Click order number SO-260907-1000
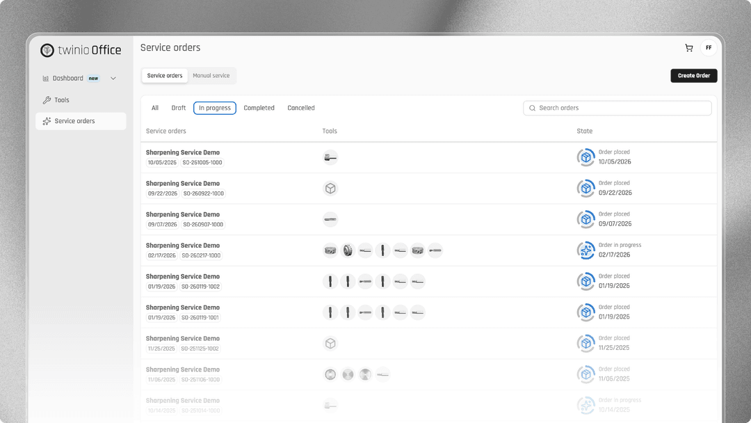The width and height of the screenshot is (751, 423). [203, 225]
